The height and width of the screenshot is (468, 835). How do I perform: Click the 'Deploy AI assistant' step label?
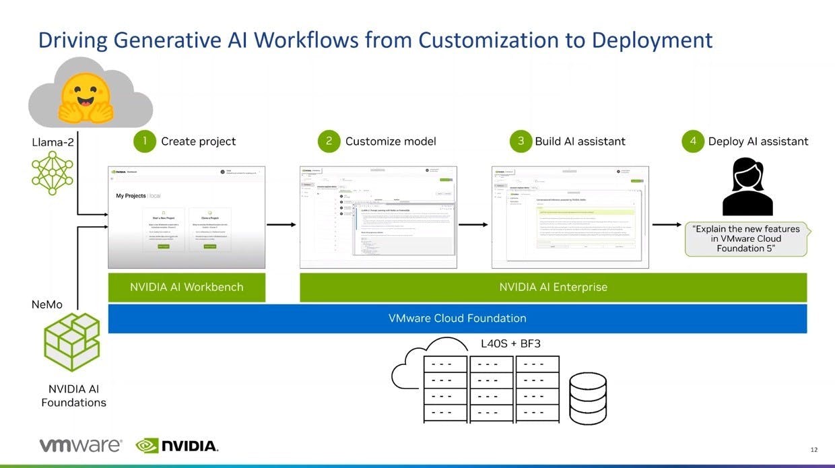(x=758, y=141)
